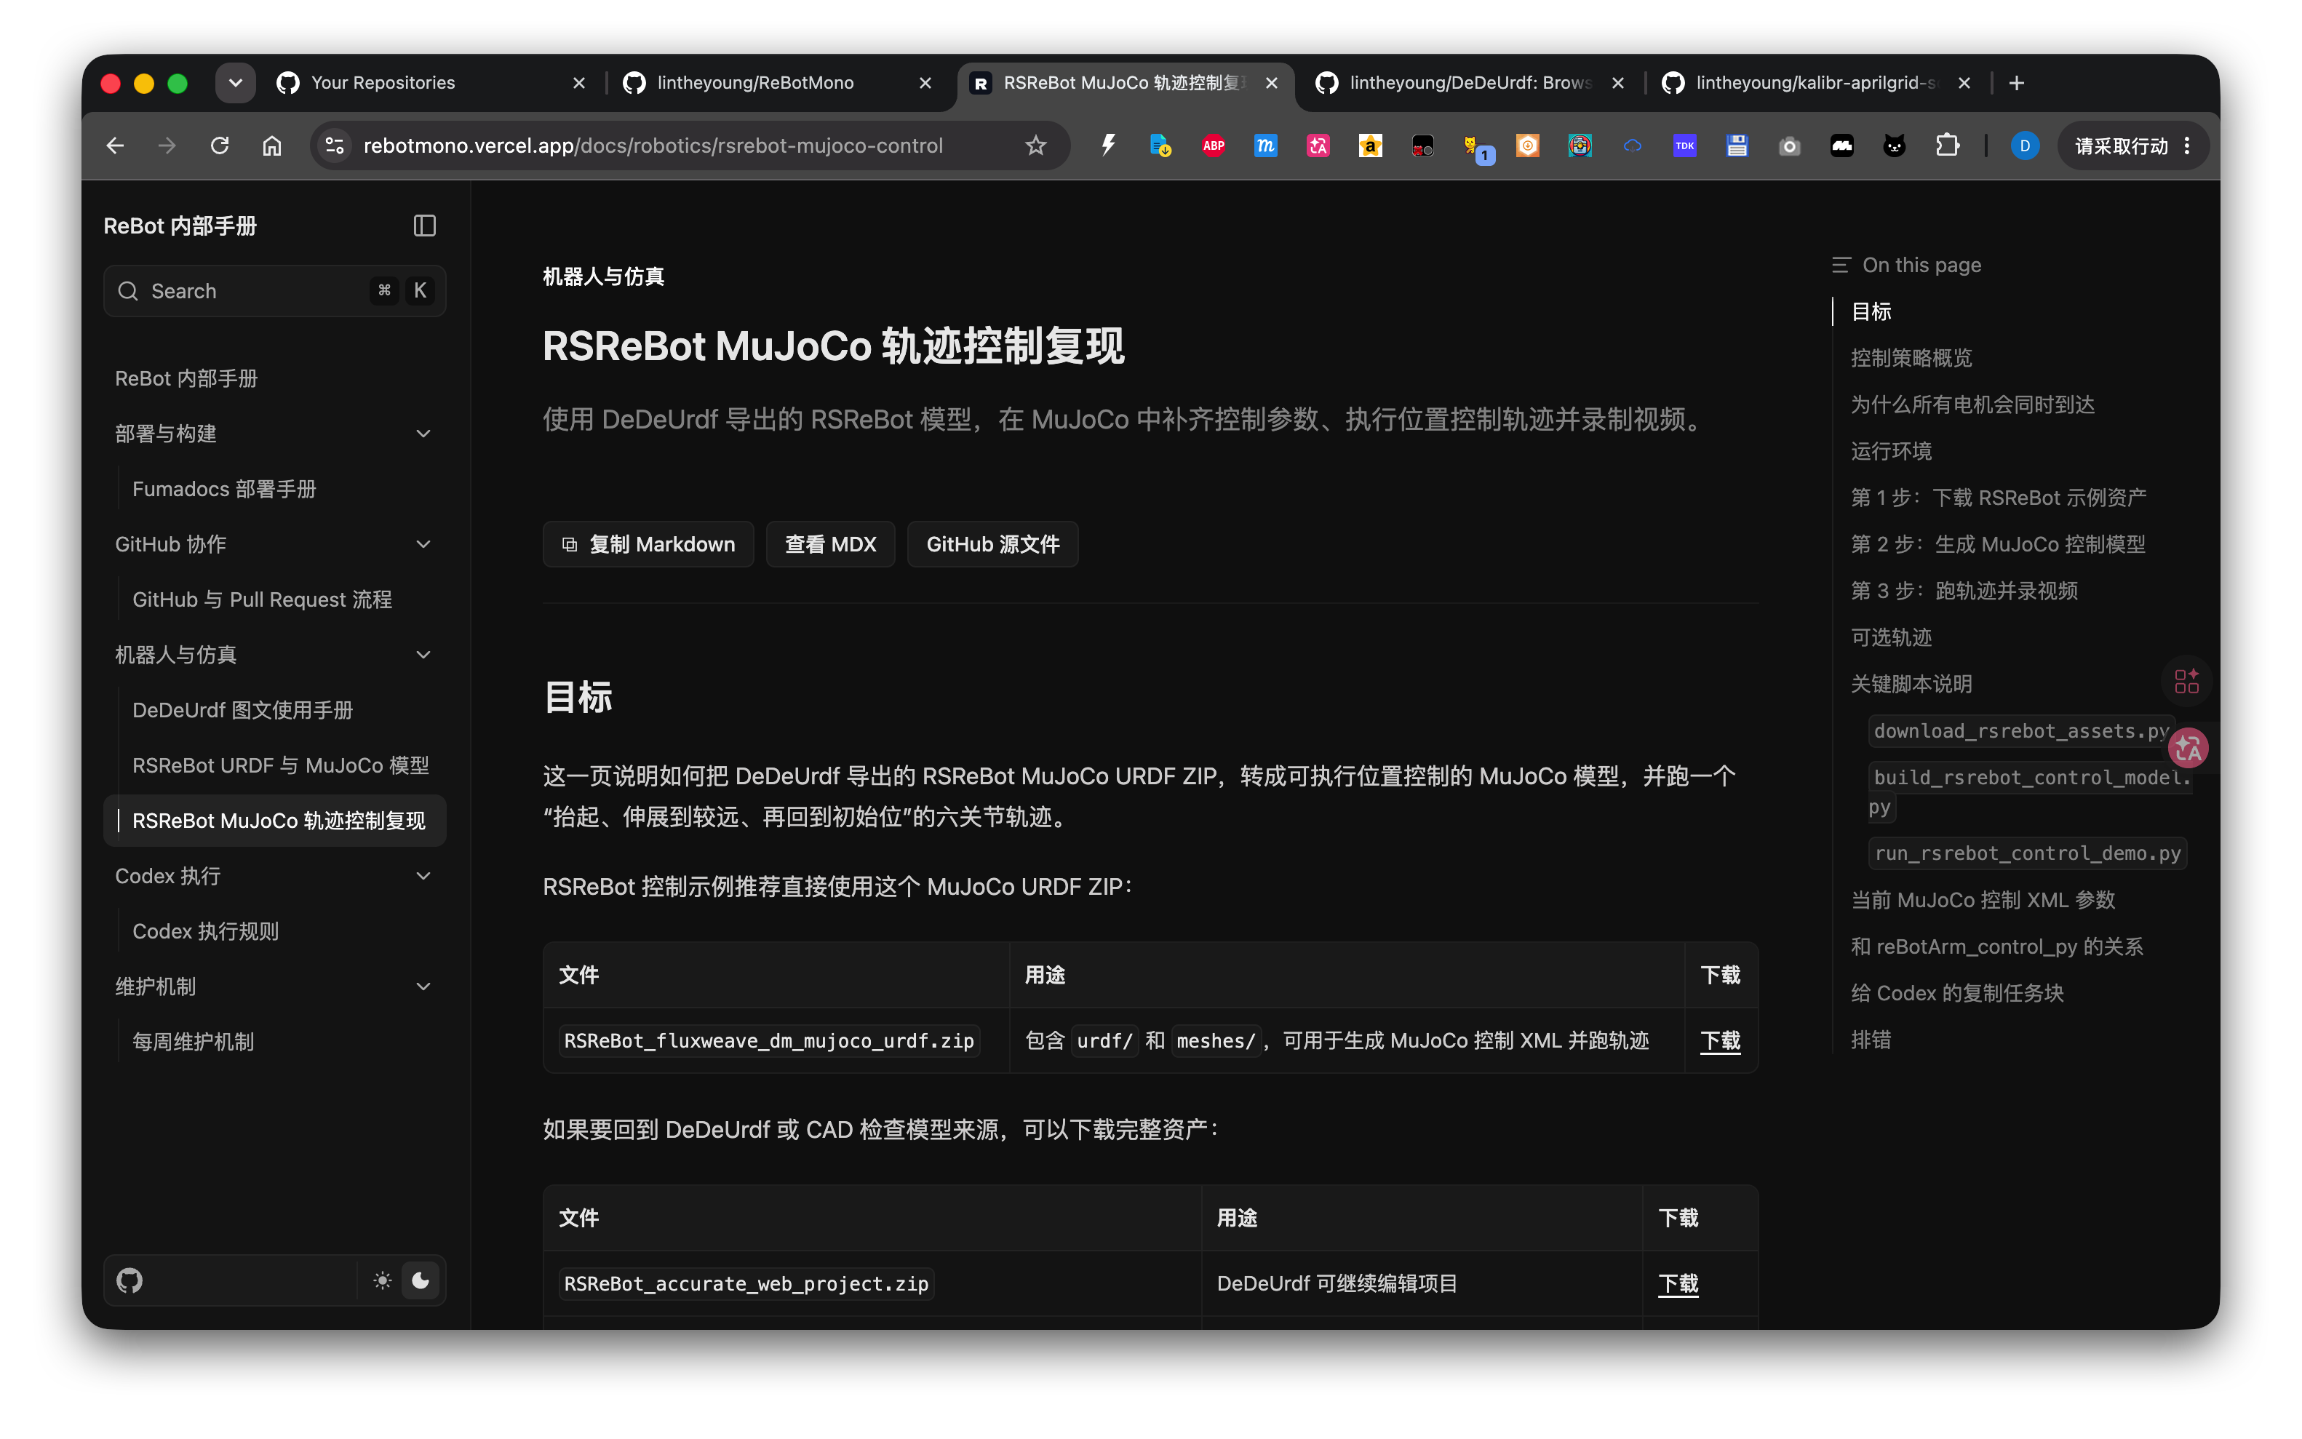The width and height of the screenshot is (2302, 1439).
Task: Collapse the ReBot docs sidebar panel
Action: tap(424, 226)
